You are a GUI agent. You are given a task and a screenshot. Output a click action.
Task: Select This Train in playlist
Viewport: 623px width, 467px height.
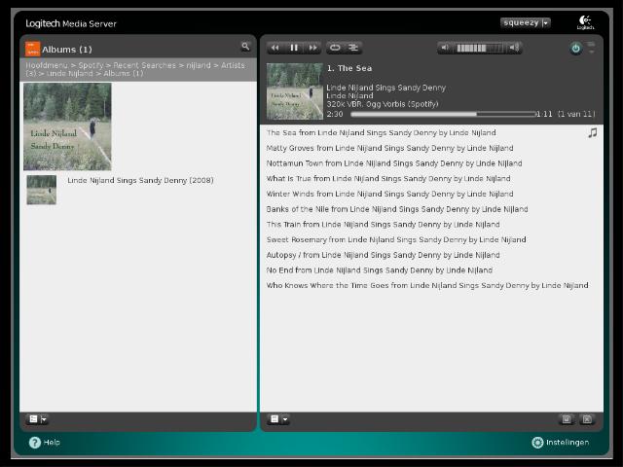(x=383, y=225)
